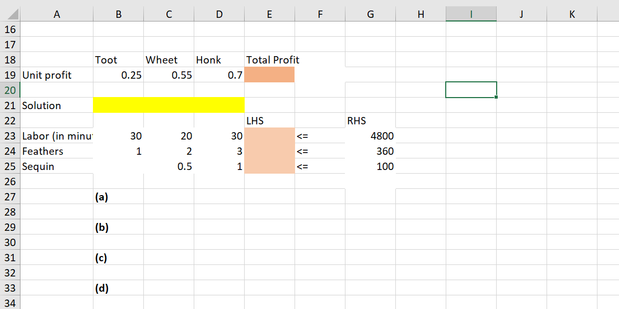Click the peach LHS cell for Sequin
This screenshot has width=619, height=309.
[270, 166]
